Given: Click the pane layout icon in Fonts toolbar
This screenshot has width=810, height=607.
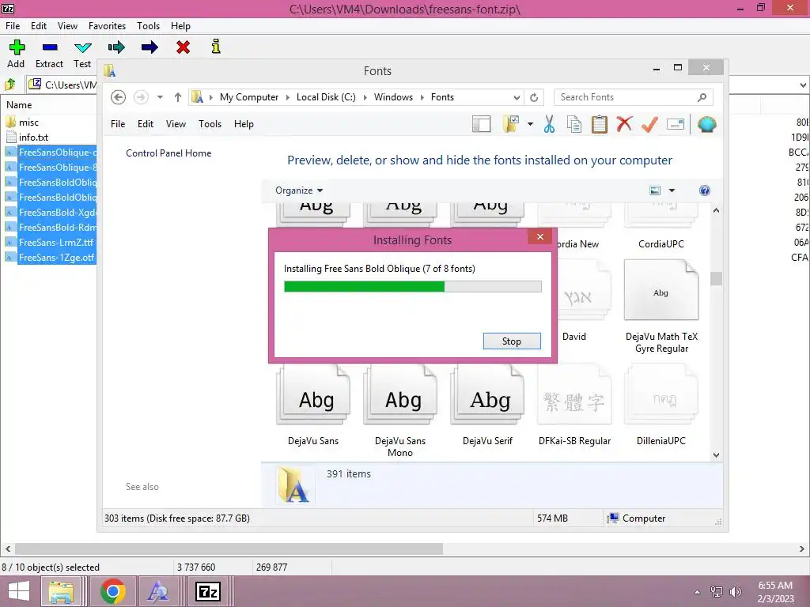Looking at the screenshot, I should tap(482, 124).
